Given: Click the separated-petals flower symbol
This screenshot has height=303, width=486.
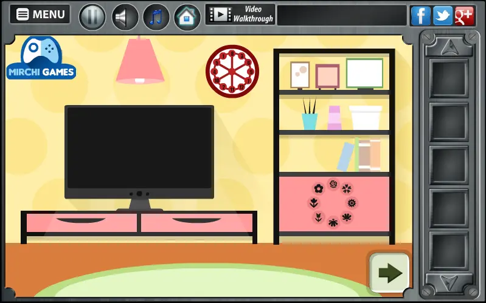Looking at the screenshot, I should [347, 188].
